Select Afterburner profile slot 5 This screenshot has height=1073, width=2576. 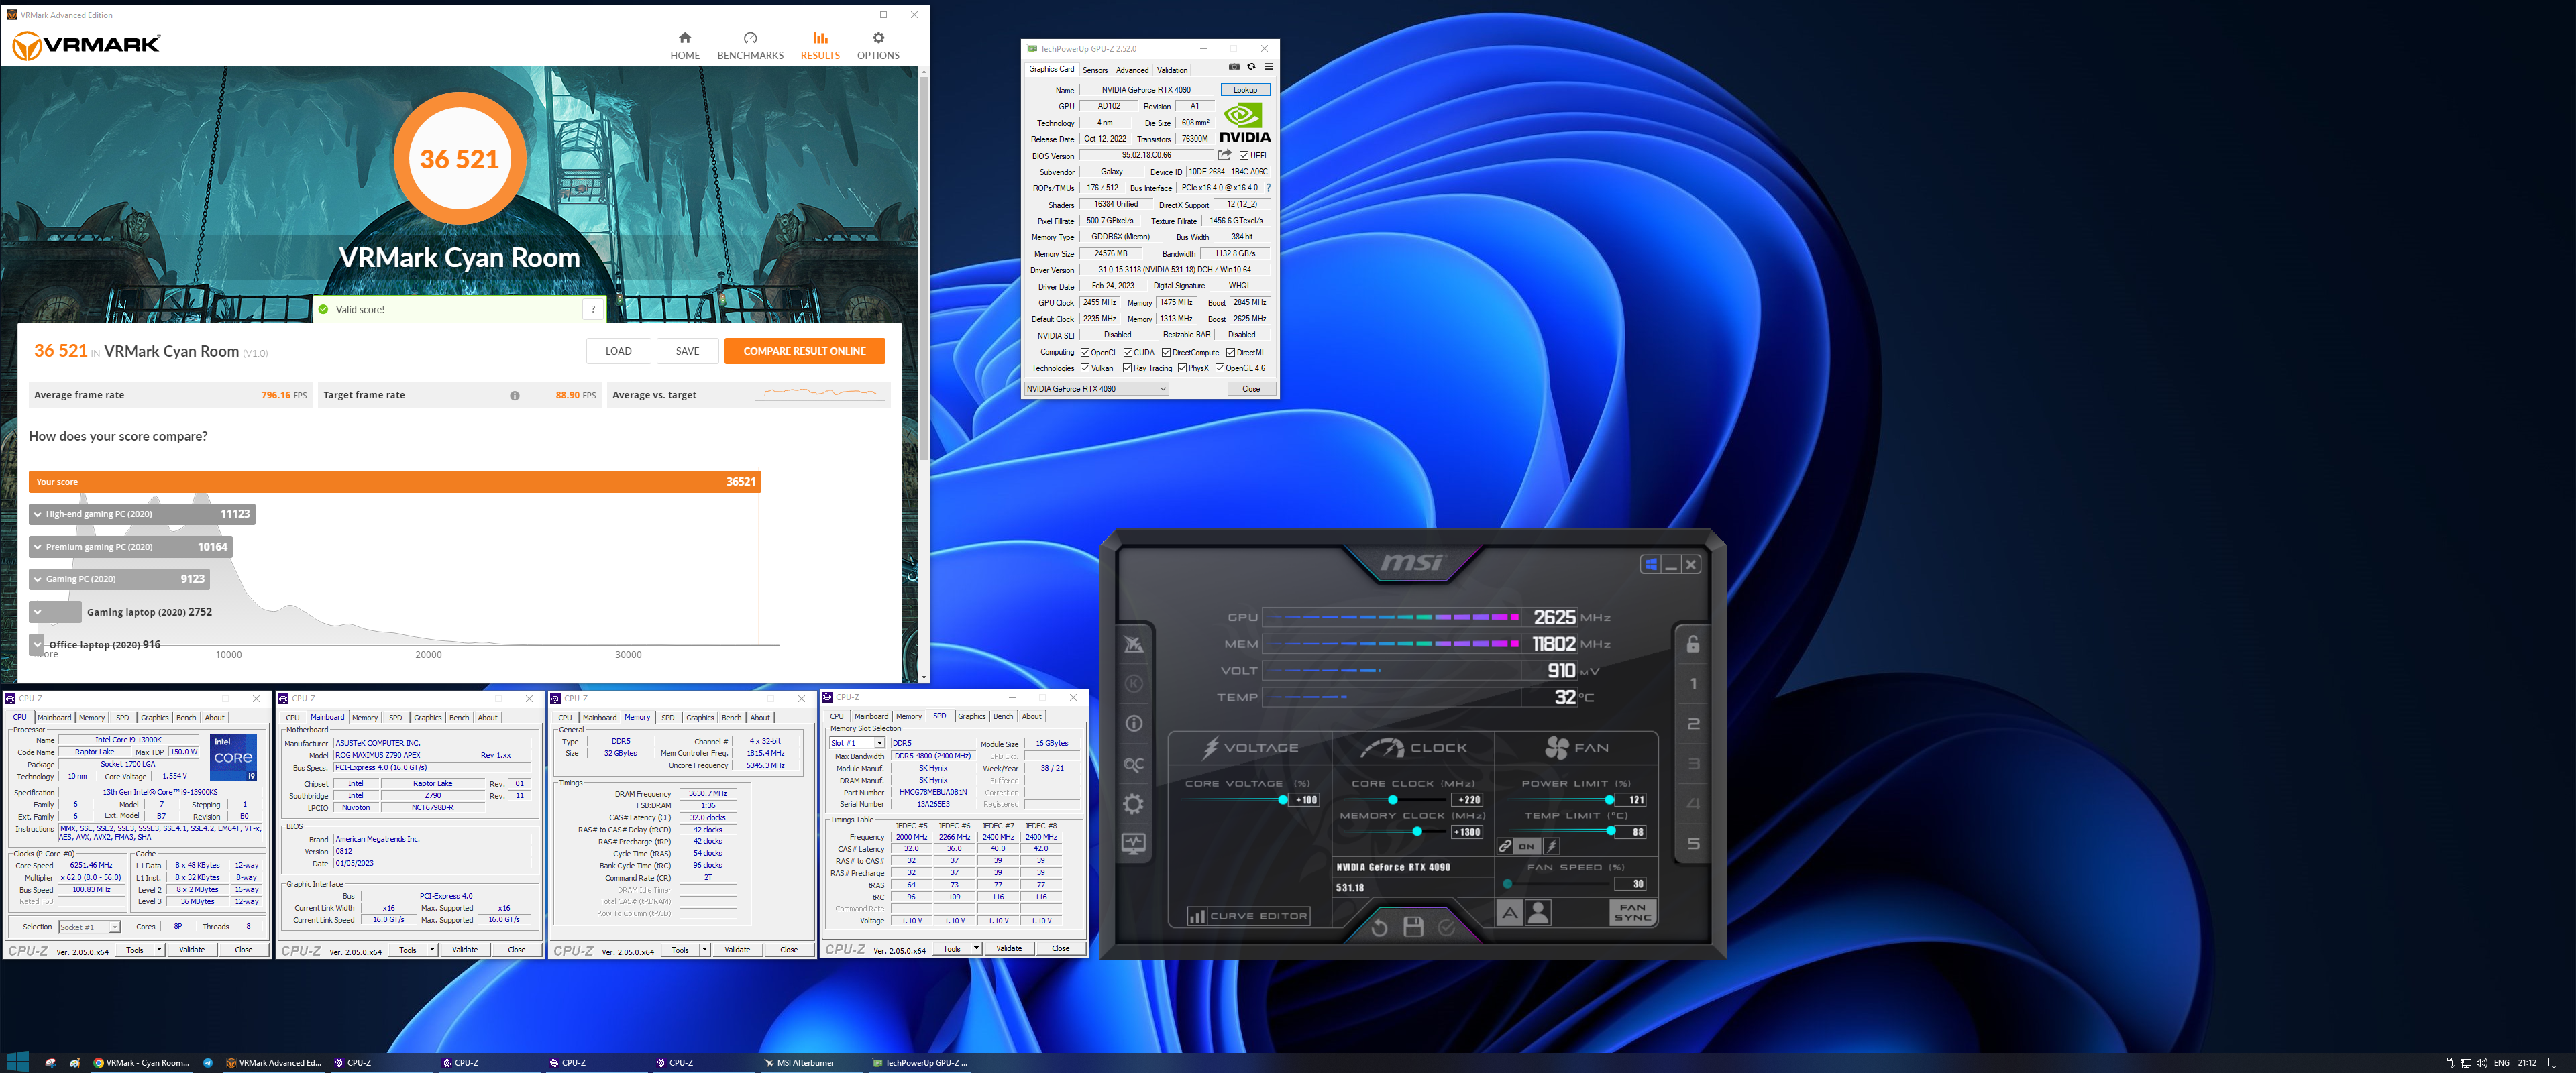pyautogui.click(x=1693, y=844)
